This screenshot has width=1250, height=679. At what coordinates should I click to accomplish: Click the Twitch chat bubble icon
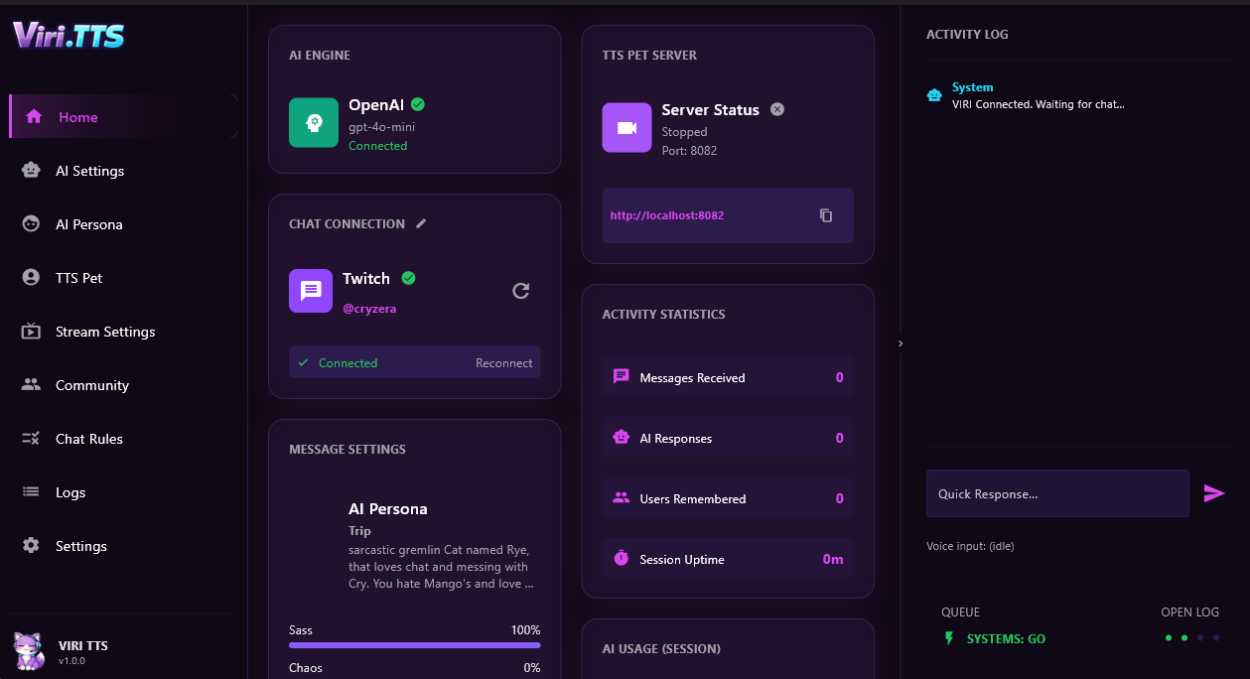(x=311, y=290)
